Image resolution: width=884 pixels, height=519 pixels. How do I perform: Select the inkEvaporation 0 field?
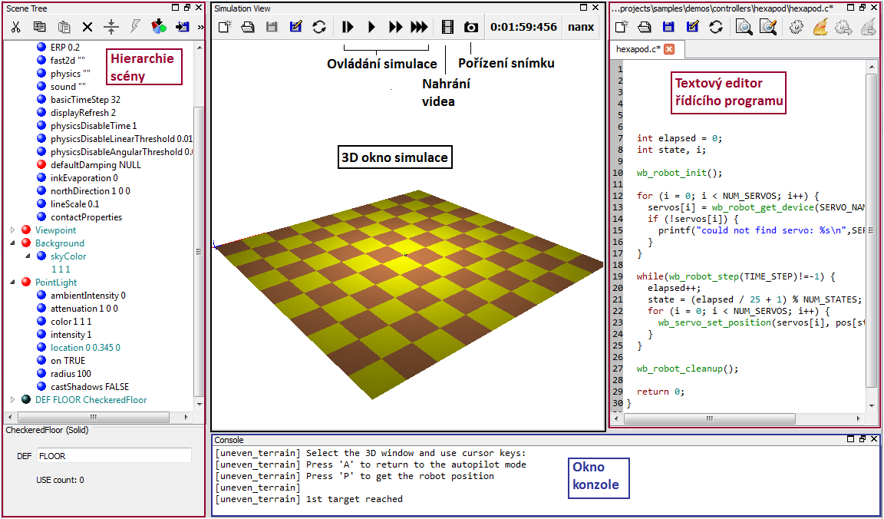pos(84,178)
